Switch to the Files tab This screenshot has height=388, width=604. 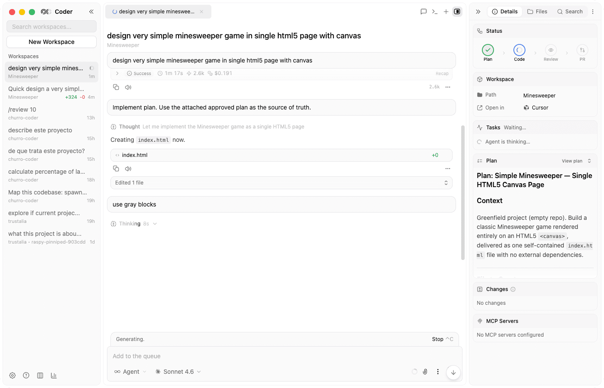tap(537, 12)
